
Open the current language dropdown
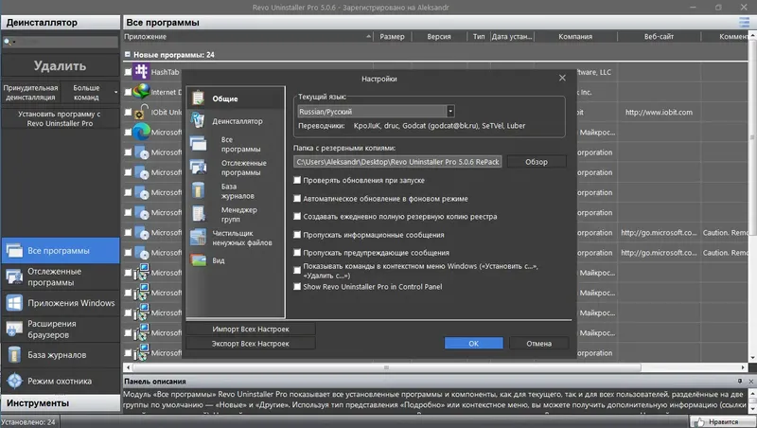(x=450, y=111)
